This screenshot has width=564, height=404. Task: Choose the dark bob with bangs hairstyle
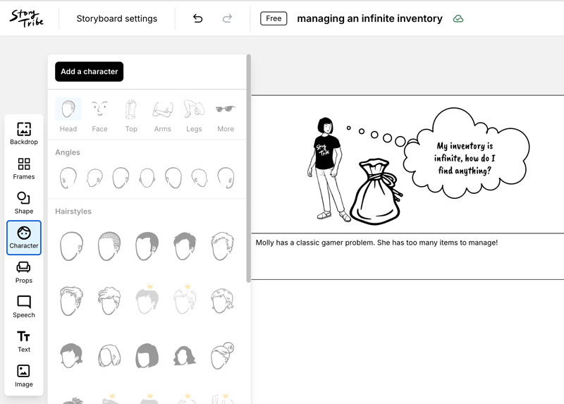pos(147,355)
